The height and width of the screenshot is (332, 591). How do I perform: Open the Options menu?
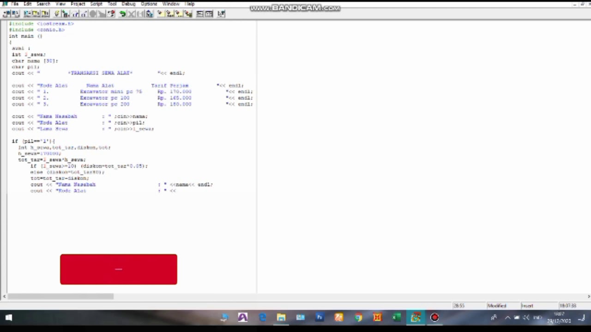click(149, 4)
